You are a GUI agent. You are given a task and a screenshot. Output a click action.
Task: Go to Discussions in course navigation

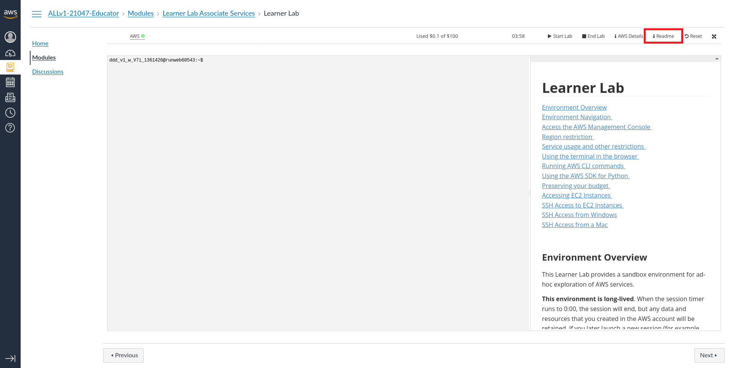coord(48,72)
